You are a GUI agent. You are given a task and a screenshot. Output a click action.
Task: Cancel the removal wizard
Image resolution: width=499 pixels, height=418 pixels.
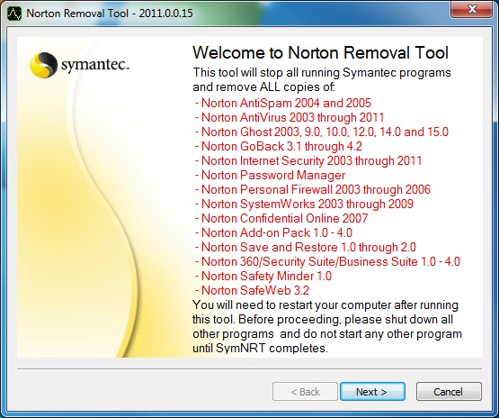pyautogui.click(x=449, y=392)
